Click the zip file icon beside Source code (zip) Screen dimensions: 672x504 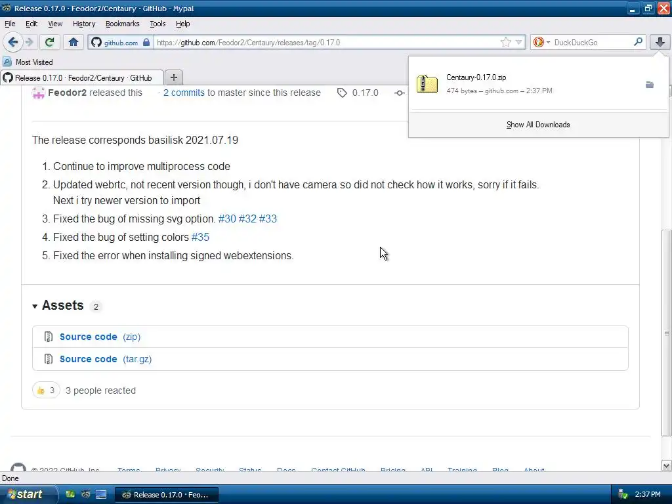(x=49, y=337)
